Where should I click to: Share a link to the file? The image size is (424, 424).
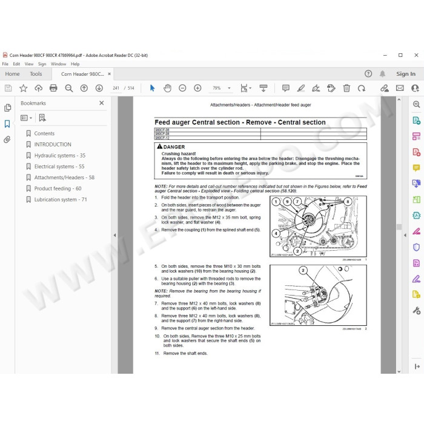[384, 88]
